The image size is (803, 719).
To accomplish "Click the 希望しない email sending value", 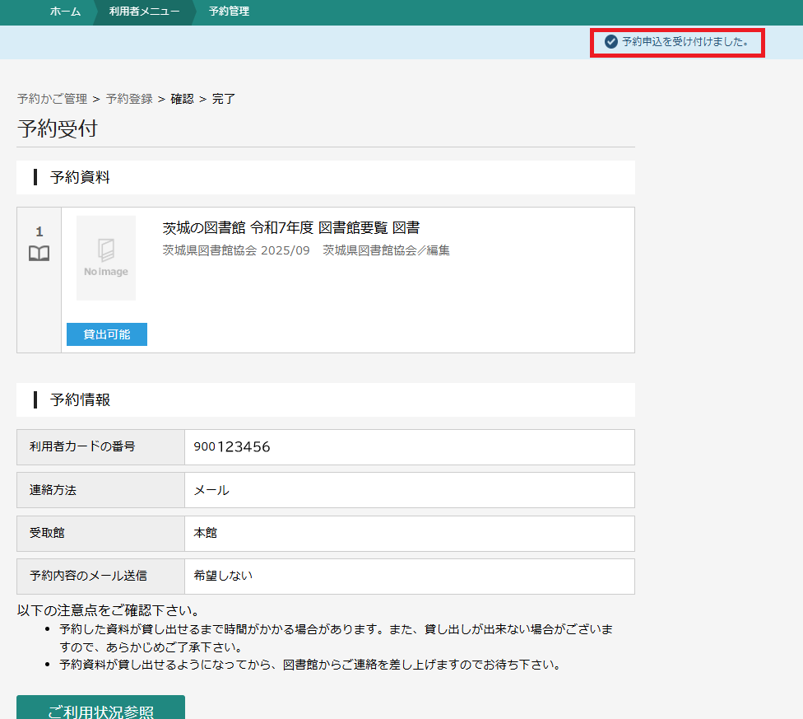I will click(x=223, y=576).
